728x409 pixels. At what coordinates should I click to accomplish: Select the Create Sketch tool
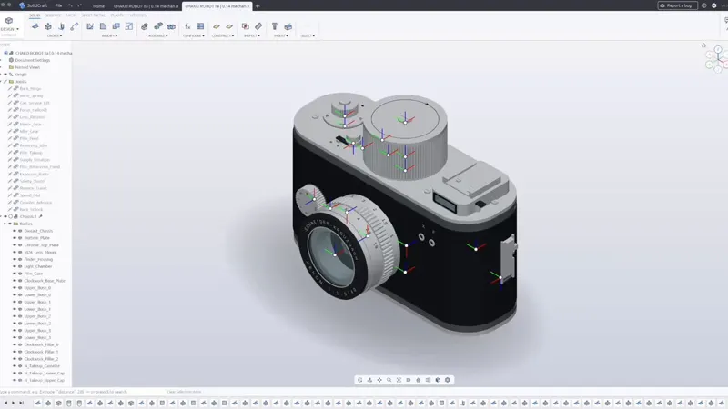pyautogui.click(x=35, y=26)
